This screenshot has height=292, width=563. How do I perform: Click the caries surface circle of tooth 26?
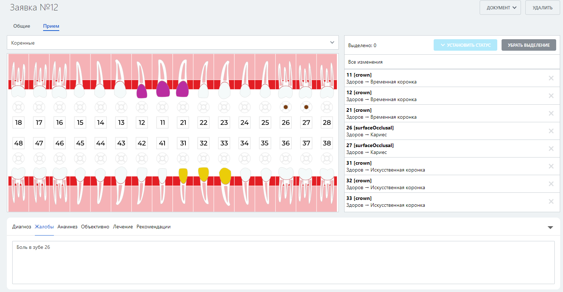pyautogui.click(x=286, y=107)
